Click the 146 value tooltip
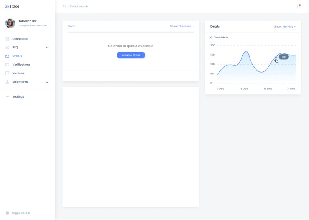This screenshot has width=309, height=220. (284, 57)
